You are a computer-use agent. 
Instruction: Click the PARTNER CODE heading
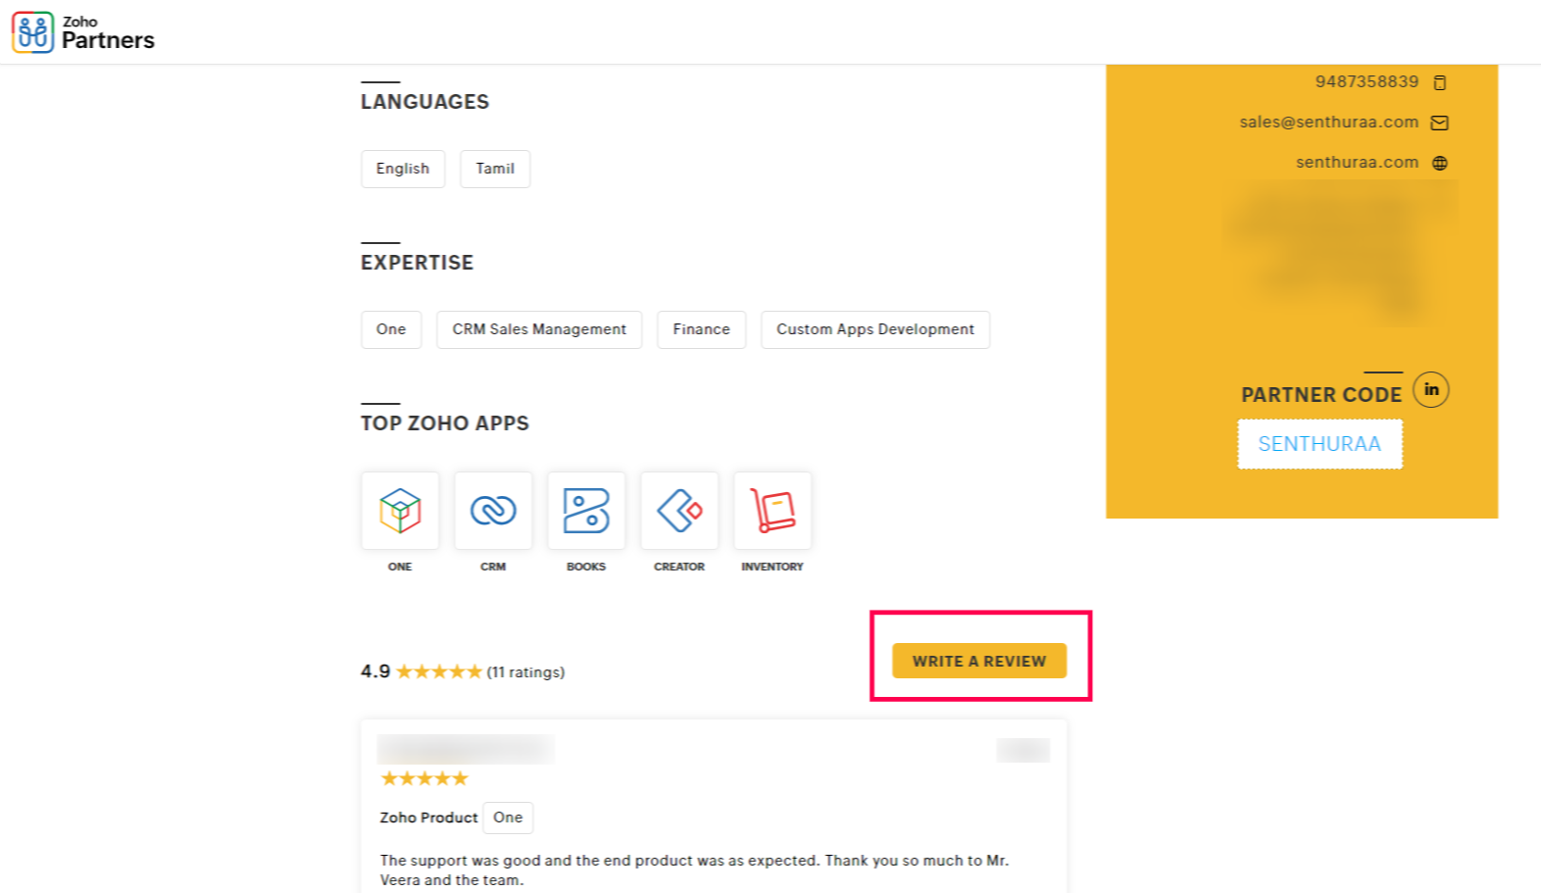1321,395
